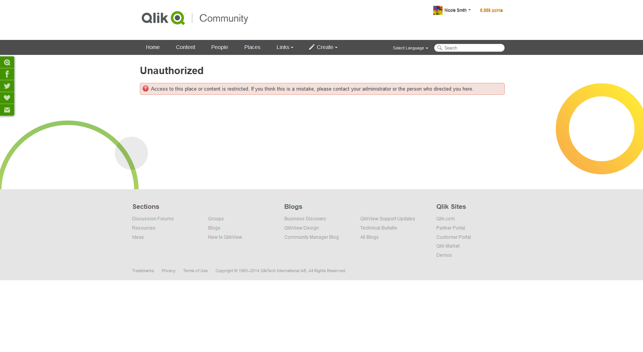Open Blogs link under Sections
This screenshot has width=643, height=352.
(214, 228)
